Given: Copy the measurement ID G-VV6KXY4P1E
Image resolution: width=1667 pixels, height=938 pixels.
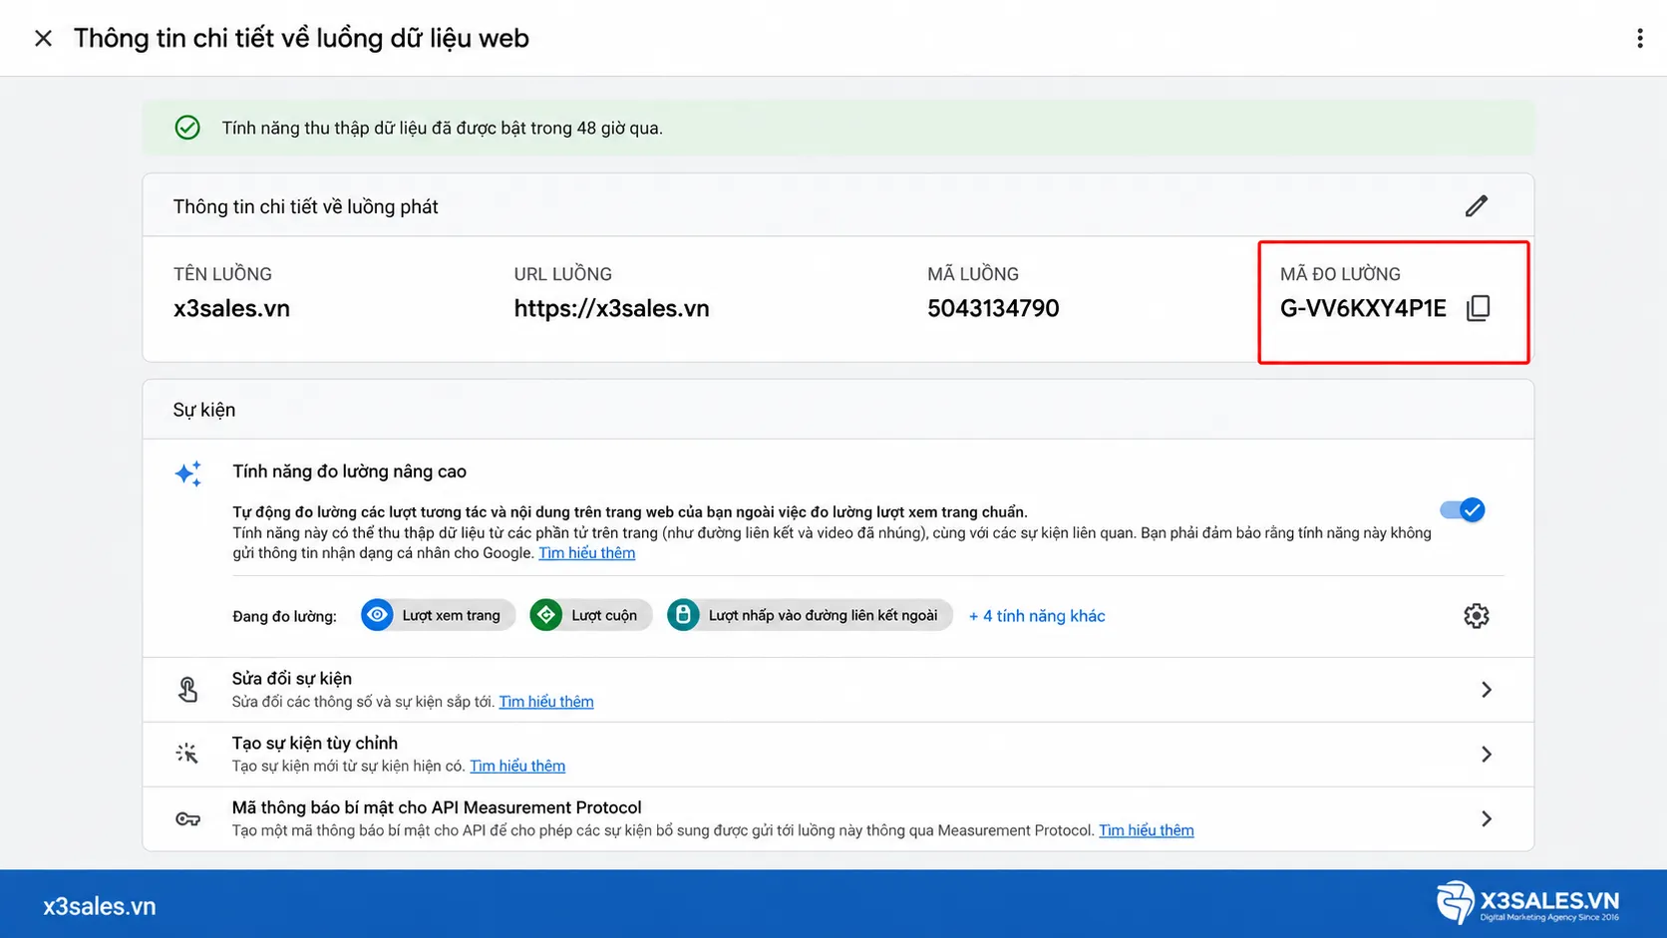Looking at the screenshot, I should (x=1479, y=308).
